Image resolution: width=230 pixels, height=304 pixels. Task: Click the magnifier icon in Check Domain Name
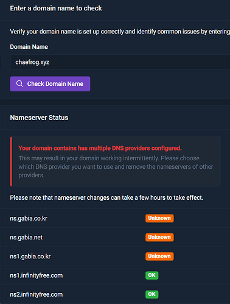(19, 84)
